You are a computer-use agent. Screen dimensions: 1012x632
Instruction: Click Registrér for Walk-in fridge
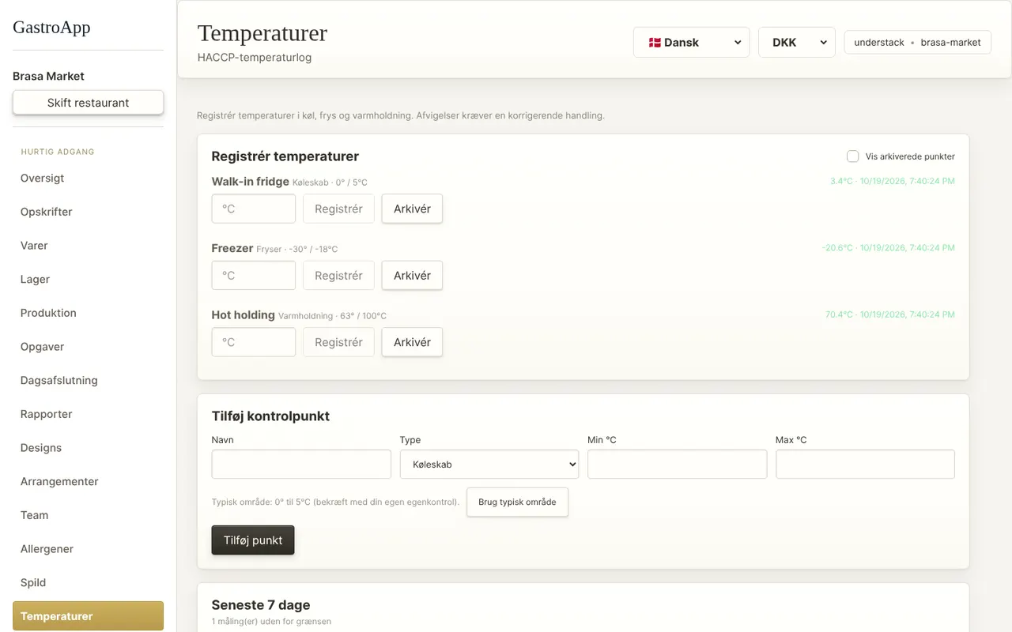pos(338,209)
